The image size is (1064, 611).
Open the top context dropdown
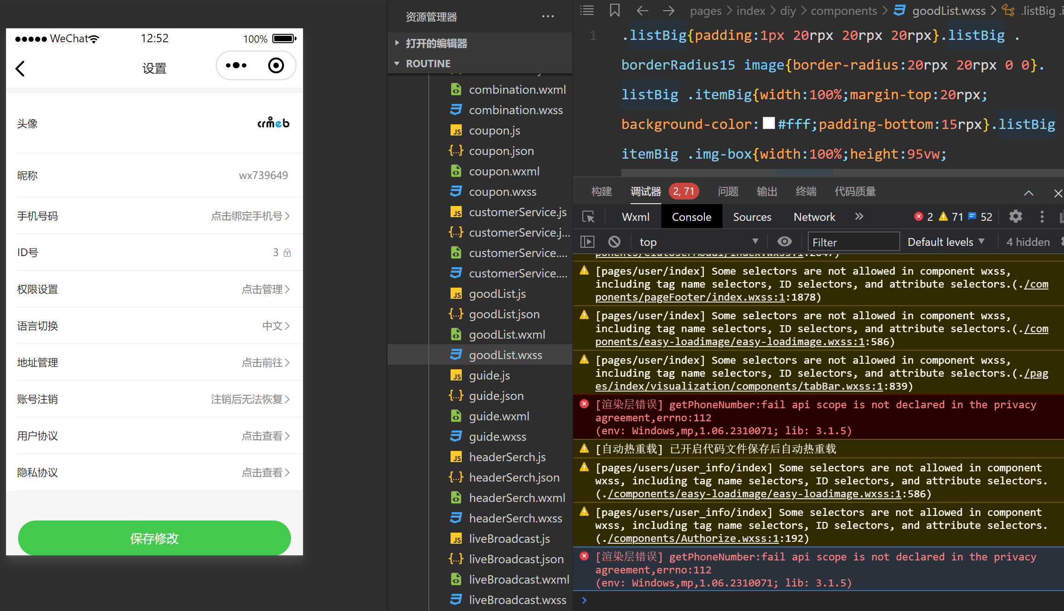699,242
